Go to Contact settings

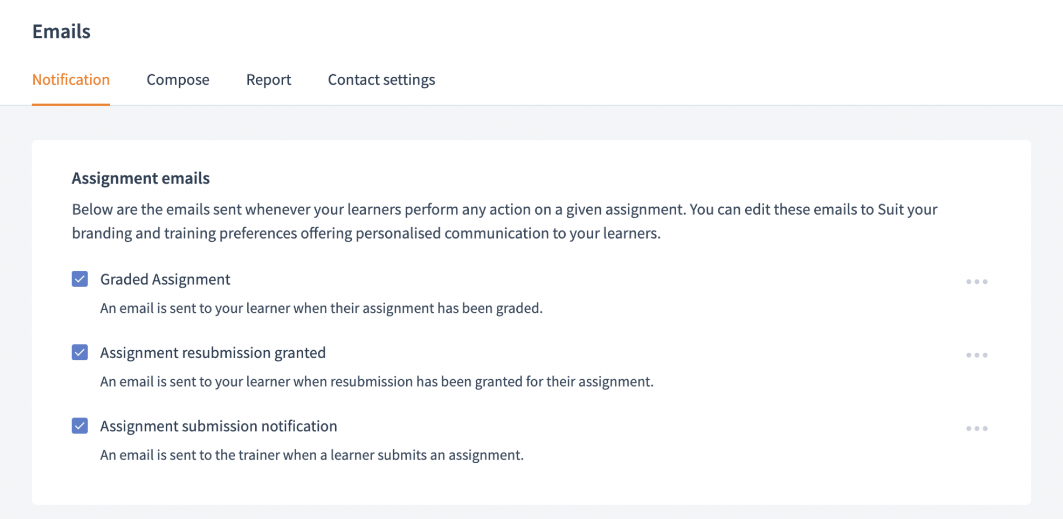point(381,80)
